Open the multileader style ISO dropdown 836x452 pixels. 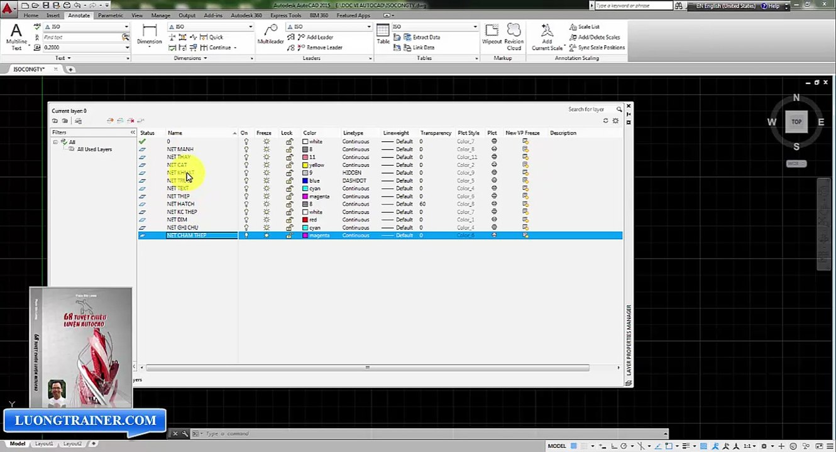coord(369,27)
